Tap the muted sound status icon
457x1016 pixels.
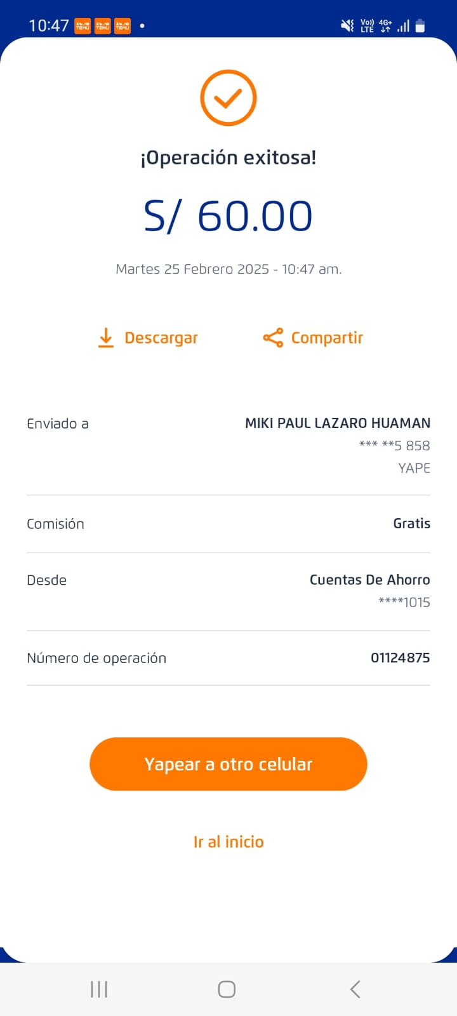(x=347, y=26)
